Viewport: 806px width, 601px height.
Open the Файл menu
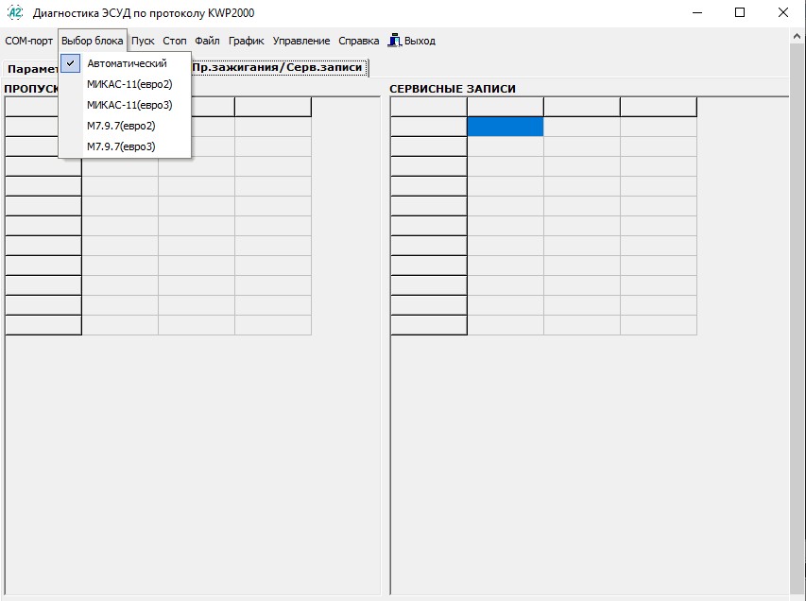pyautogui.click(x=207, y=41)
